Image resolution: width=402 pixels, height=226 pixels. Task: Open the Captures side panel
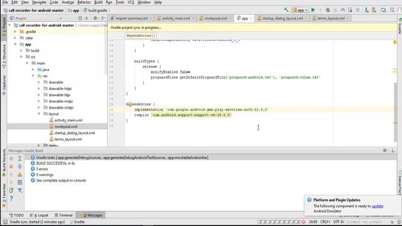pos(4,85)
